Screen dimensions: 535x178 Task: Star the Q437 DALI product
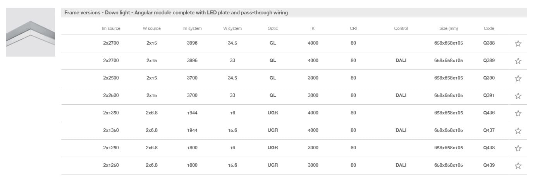pyautogui.click(x=518, y=131)
